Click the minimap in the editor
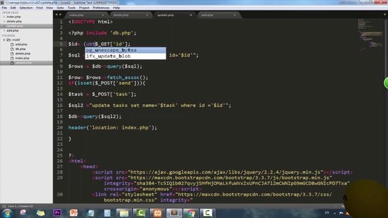 pos(370,35)
